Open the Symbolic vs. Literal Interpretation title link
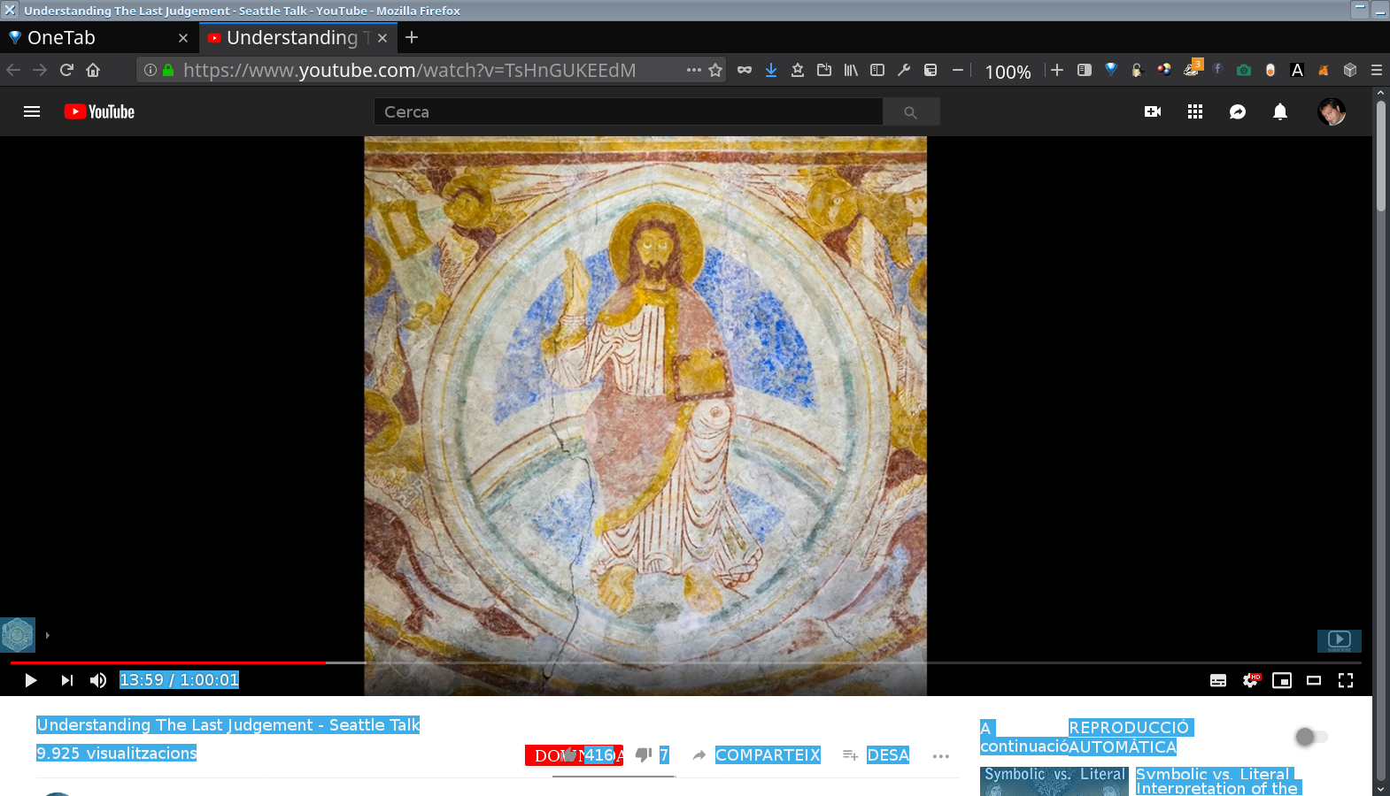Viewport: 1390px width, 796px height. (x=1217, y=781)
